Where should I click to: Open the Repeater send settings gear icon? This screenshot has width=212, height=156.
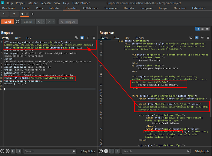tap(18, 22)
